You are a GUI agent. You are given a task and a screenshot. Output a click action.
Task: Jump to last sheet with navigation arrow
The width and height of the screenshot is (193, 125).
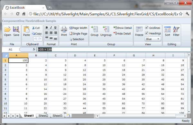pos(18,116)
